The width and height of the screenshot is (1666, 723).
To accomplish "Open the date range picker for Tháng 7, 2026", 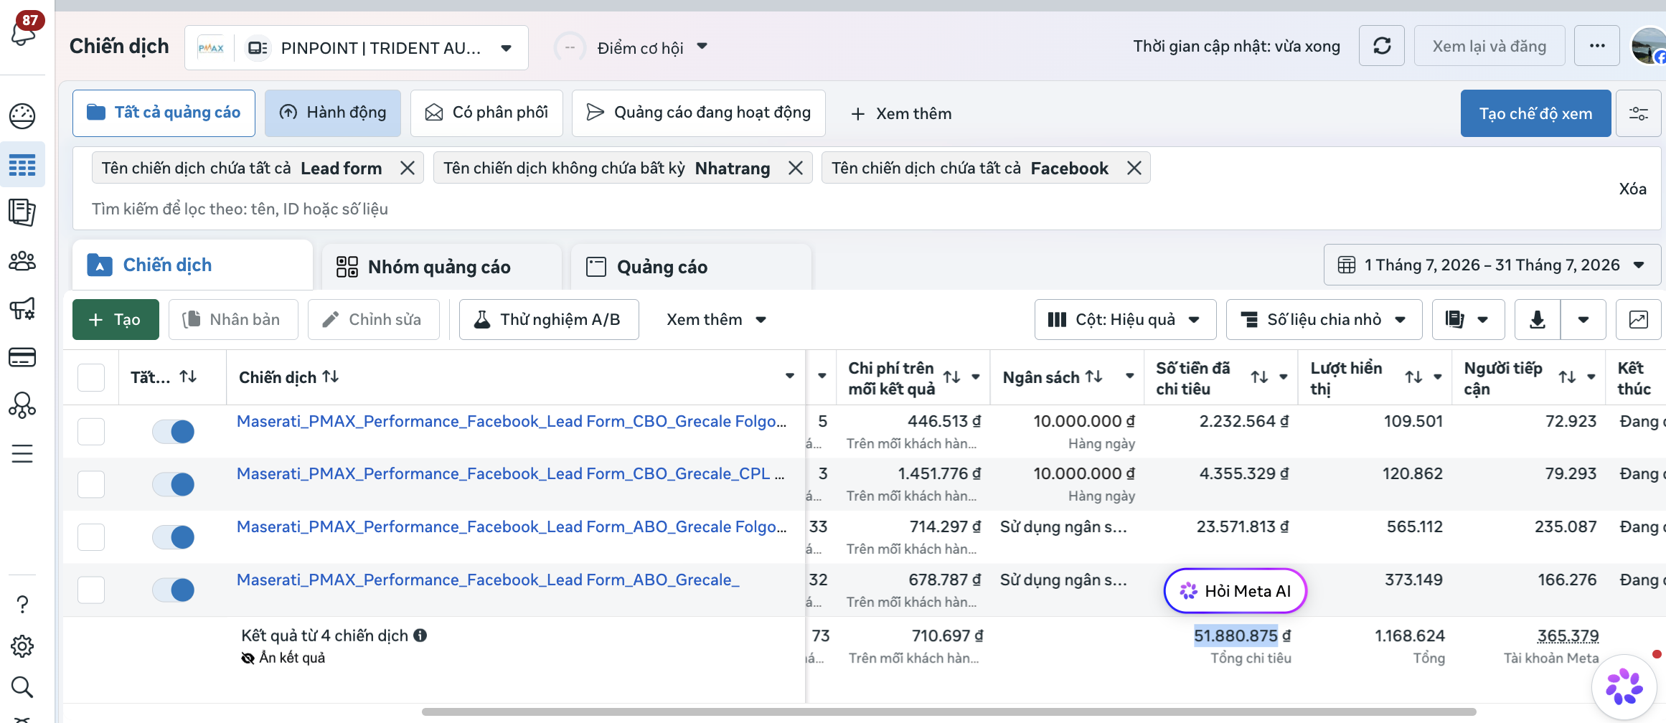I will (x=1492, y=265).
